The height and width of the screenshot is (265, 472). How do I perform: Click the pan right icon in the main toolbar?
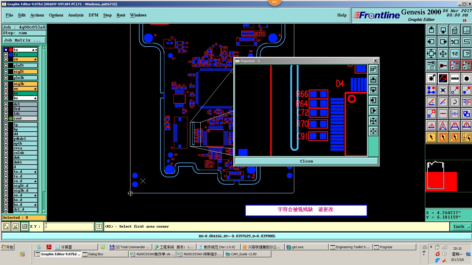[x=443, y=42]
